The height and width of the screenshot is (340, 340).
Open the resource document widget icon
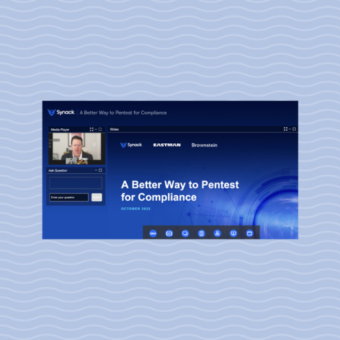(201, 233)
